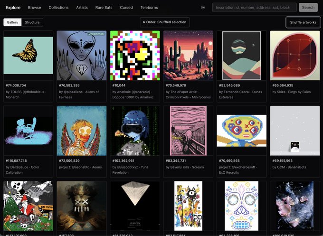The width and height of the screenshot is (323, 236).
Task: Click inscription number #10,044
Action: 119,85
